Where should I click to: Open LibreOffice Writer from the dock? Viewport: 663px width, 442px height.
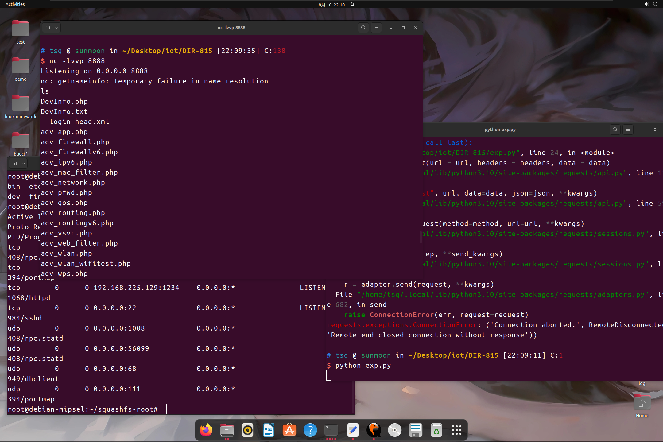pyautogui.click(x=269, y=430)
